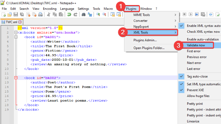Screen dimensions: 221x124
Task: Close the TWC.xml tab
Action: pos(20,22)
